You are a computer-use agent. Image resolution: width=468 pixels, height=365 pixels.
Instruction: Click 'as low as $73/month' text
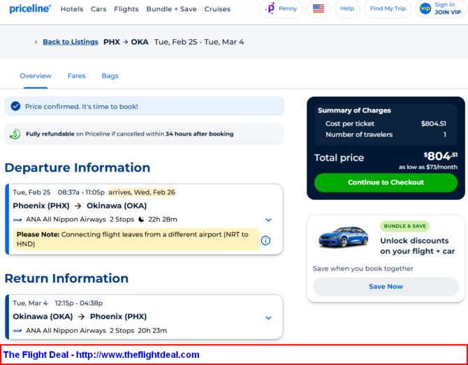[x=427, y=167]
